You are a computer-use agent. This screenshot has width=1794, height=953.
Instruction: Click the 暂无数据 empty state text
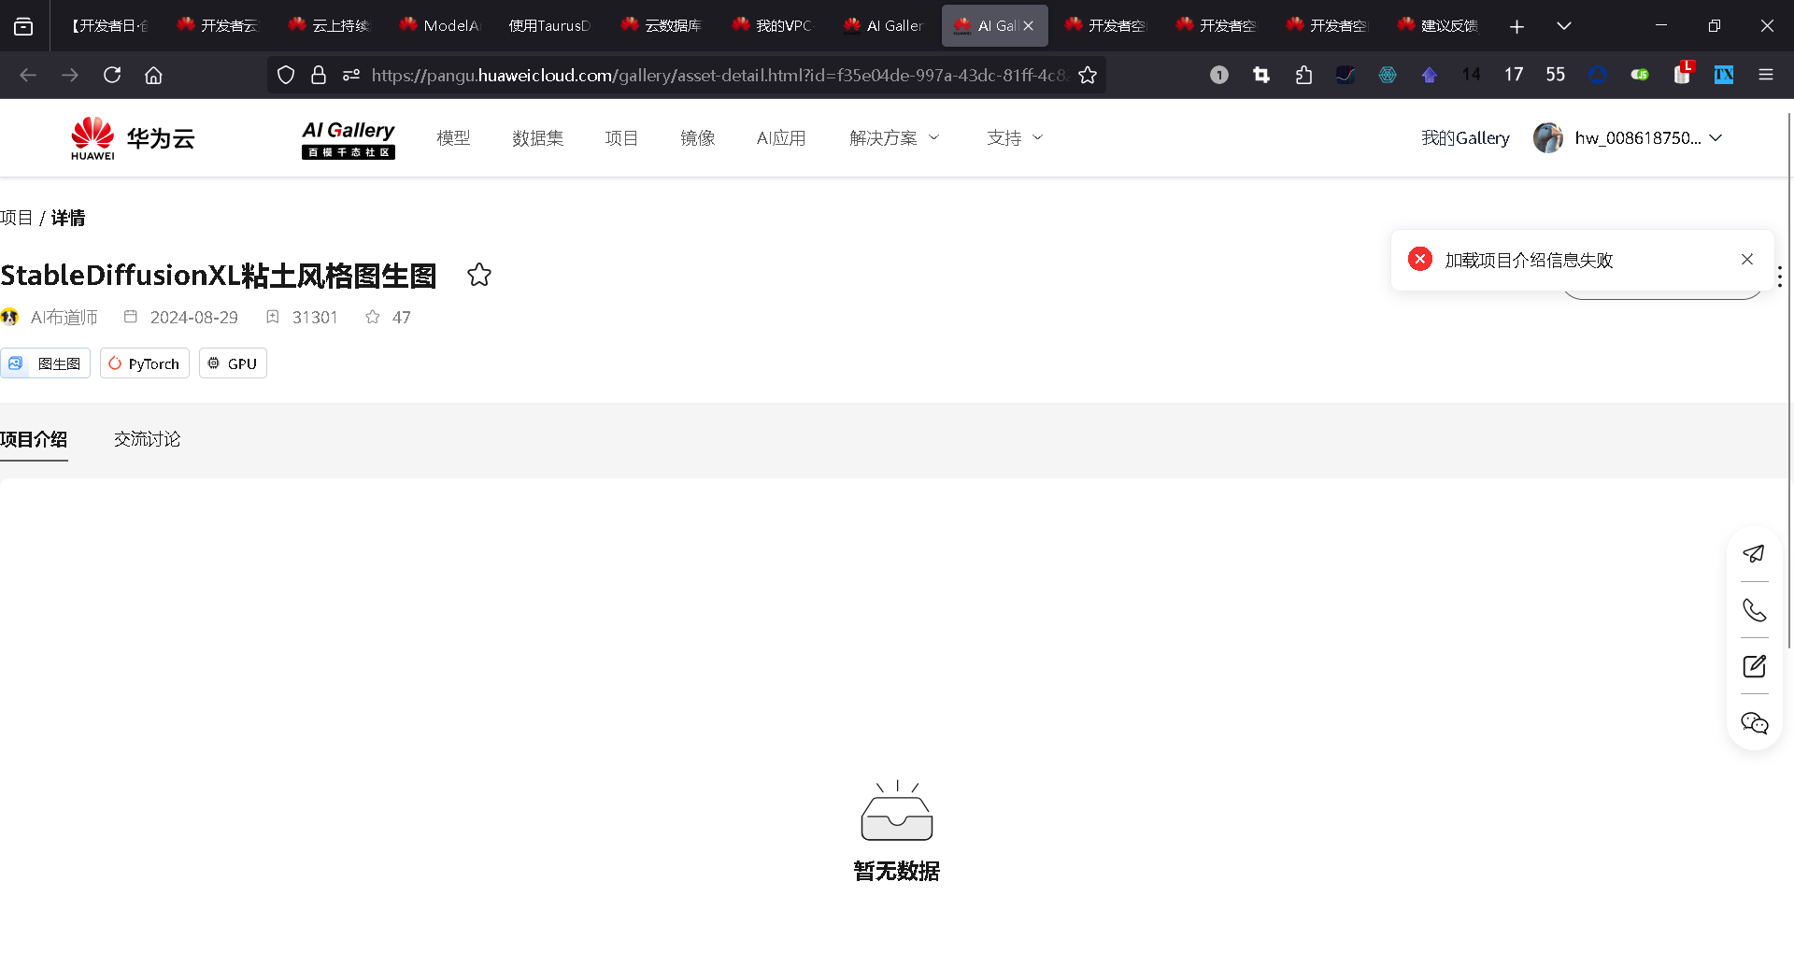coord(897,871)
